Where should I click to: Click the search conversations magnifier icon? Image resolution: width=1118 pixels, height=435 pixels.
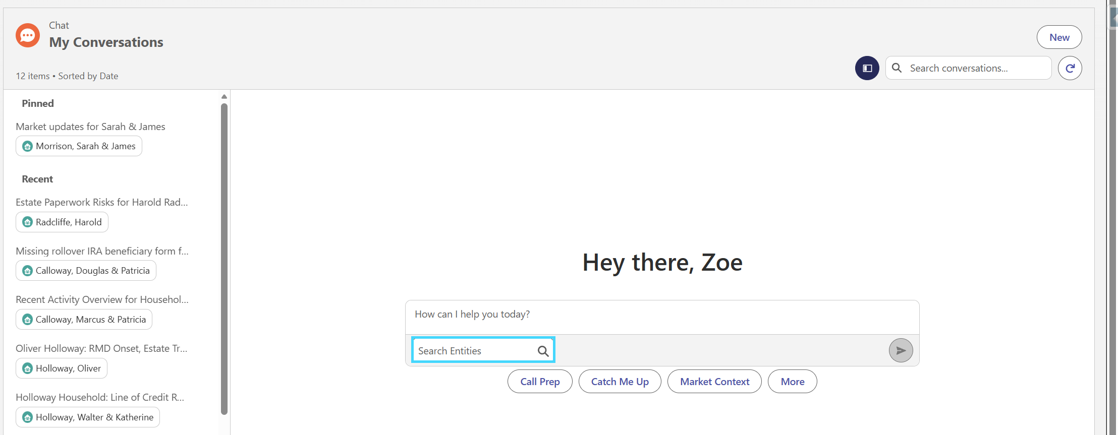[x=897, y=68]
